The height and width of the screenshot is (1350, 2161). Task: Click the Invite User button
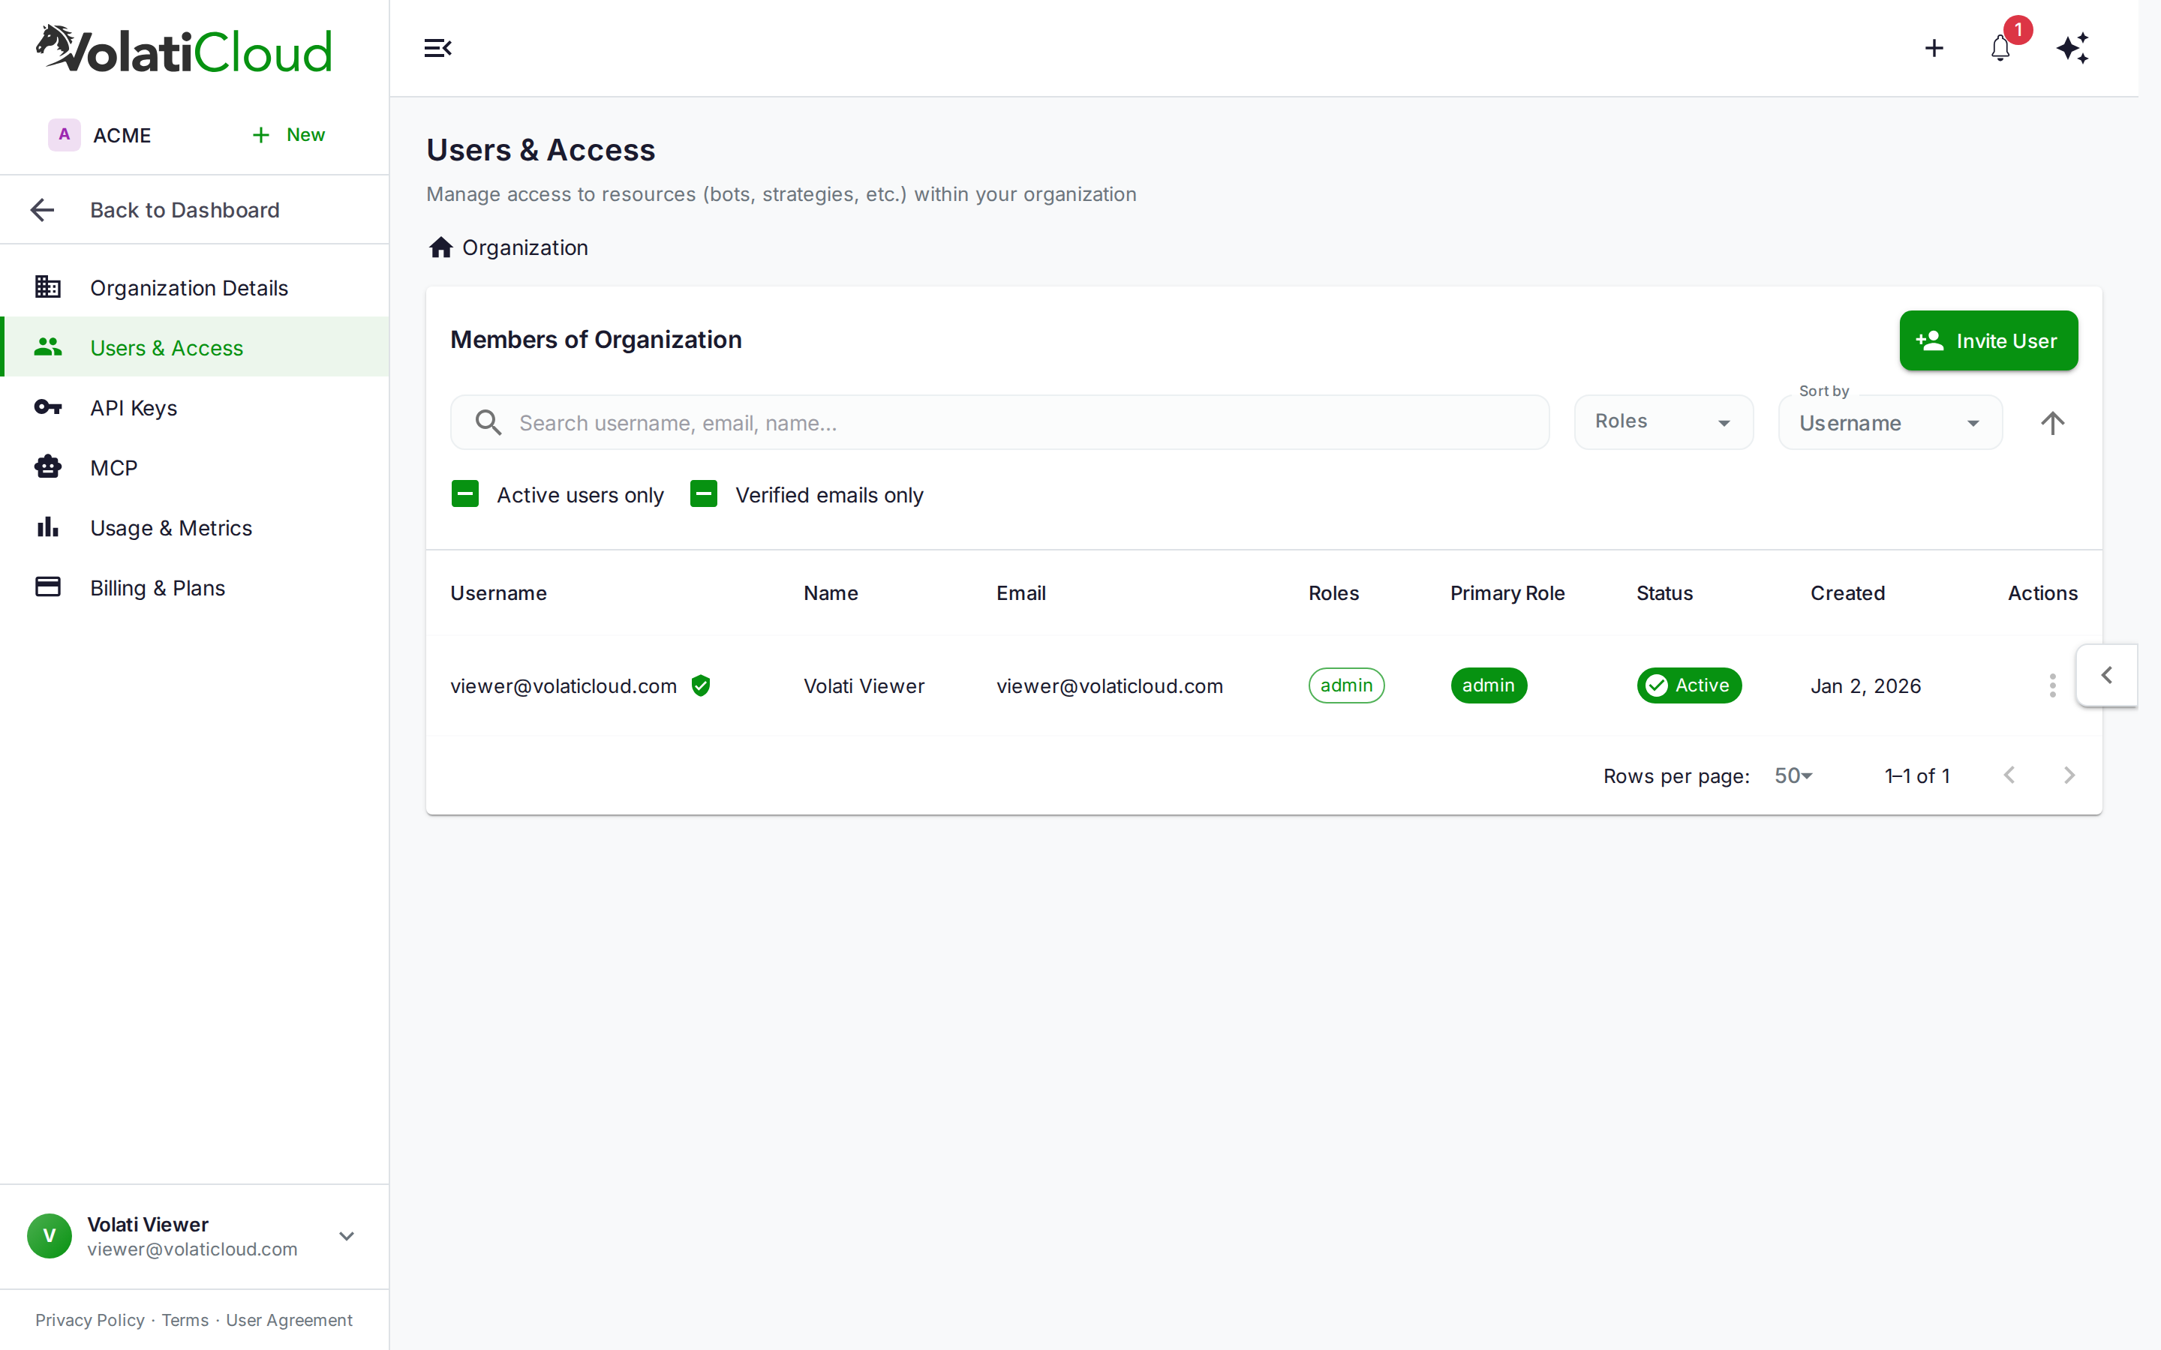click(x=1988, y=340)
